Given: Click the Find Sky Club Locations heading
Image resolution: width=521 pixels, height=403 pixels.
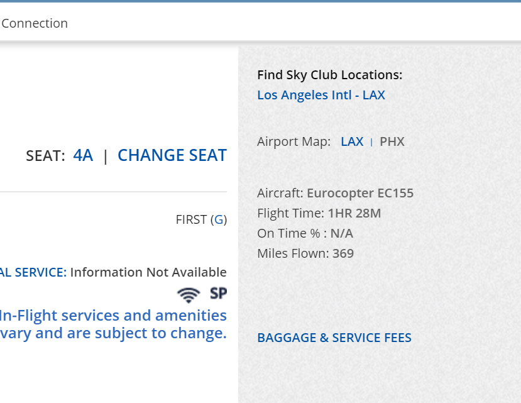Looking at the screenshot, I should 329,75.
